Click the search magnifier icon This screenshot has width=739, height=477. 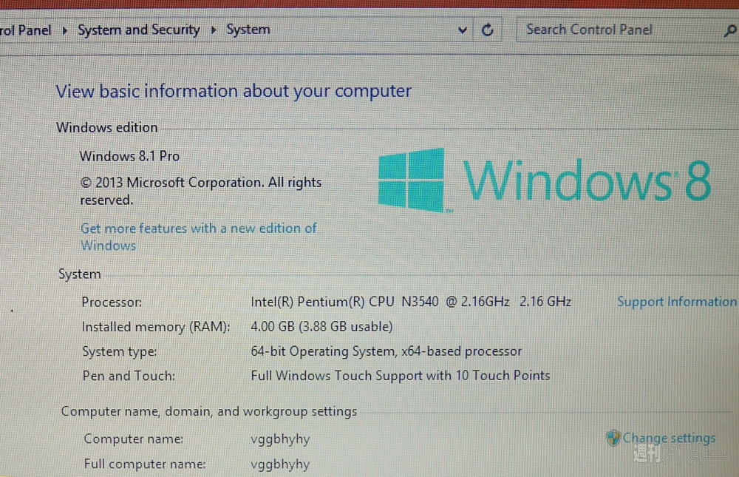(729, 30)
